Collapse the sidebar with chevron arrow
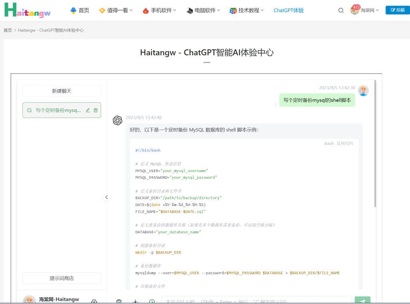This screenshot has width=410, height=304. coord(106,197)
